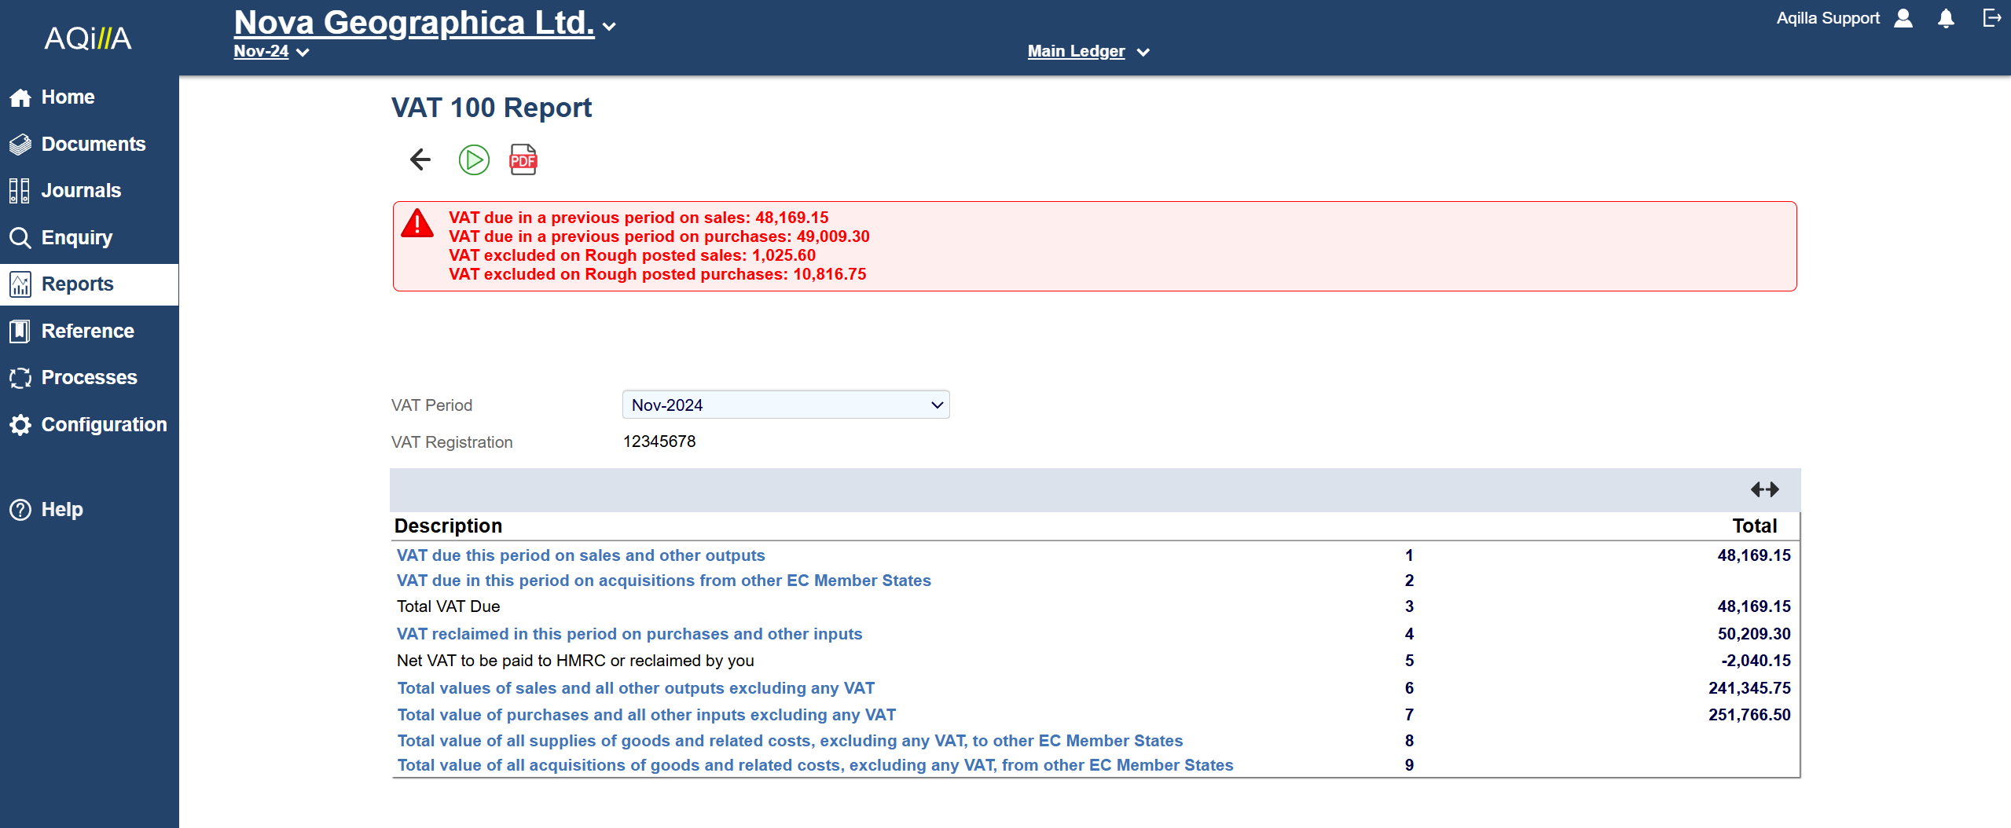This screenshot has width=2011, height=828.
Task: Open the Enquiry menu item
Action: pyautogui.click(x=76, y=237)
